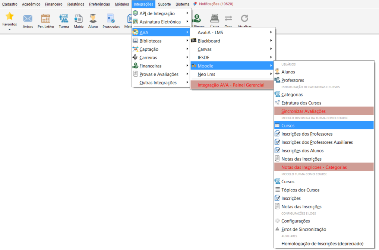The width and height of the screenshot is (379, 250).
Task: Open the Relatórios menu
Action: pos(76,4)
